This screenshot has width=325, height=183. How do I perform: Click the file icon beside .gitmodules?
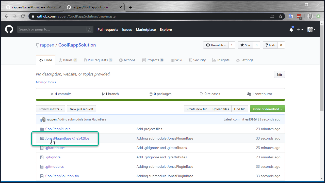[x=42, y=167]
